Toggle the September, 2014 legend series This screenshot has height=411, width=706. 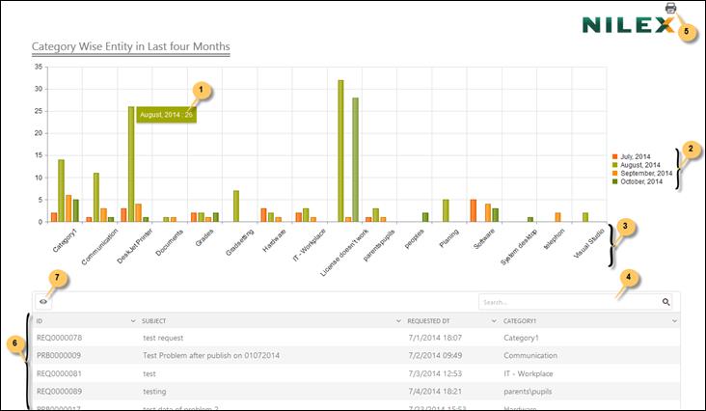(x=646, y=174)
